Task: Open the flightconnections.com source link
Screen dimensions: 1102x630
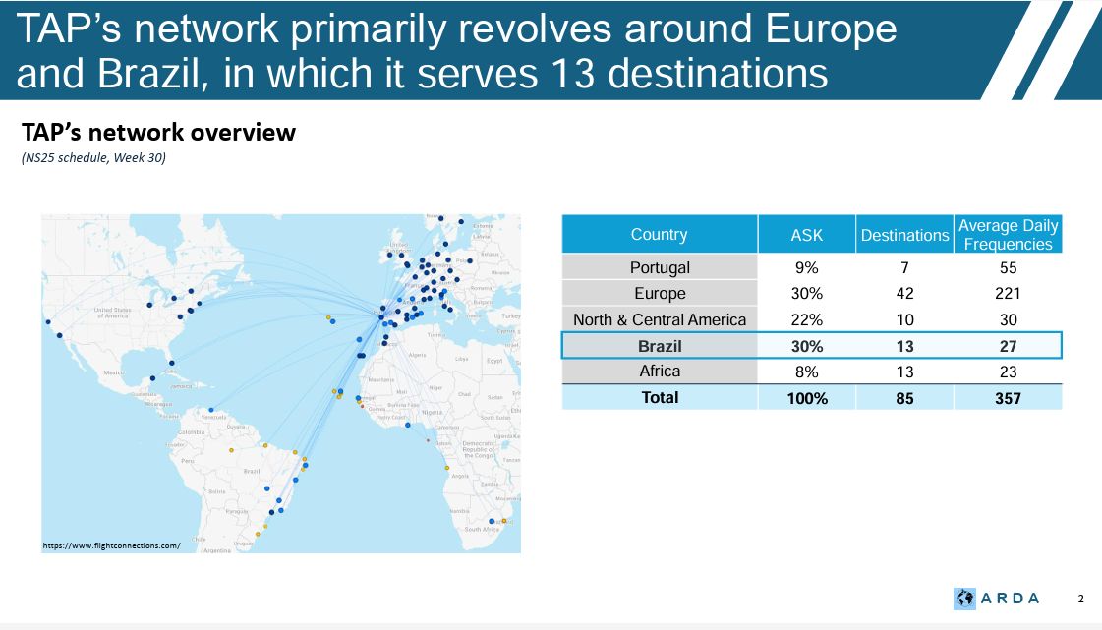Action: [112, 545]
